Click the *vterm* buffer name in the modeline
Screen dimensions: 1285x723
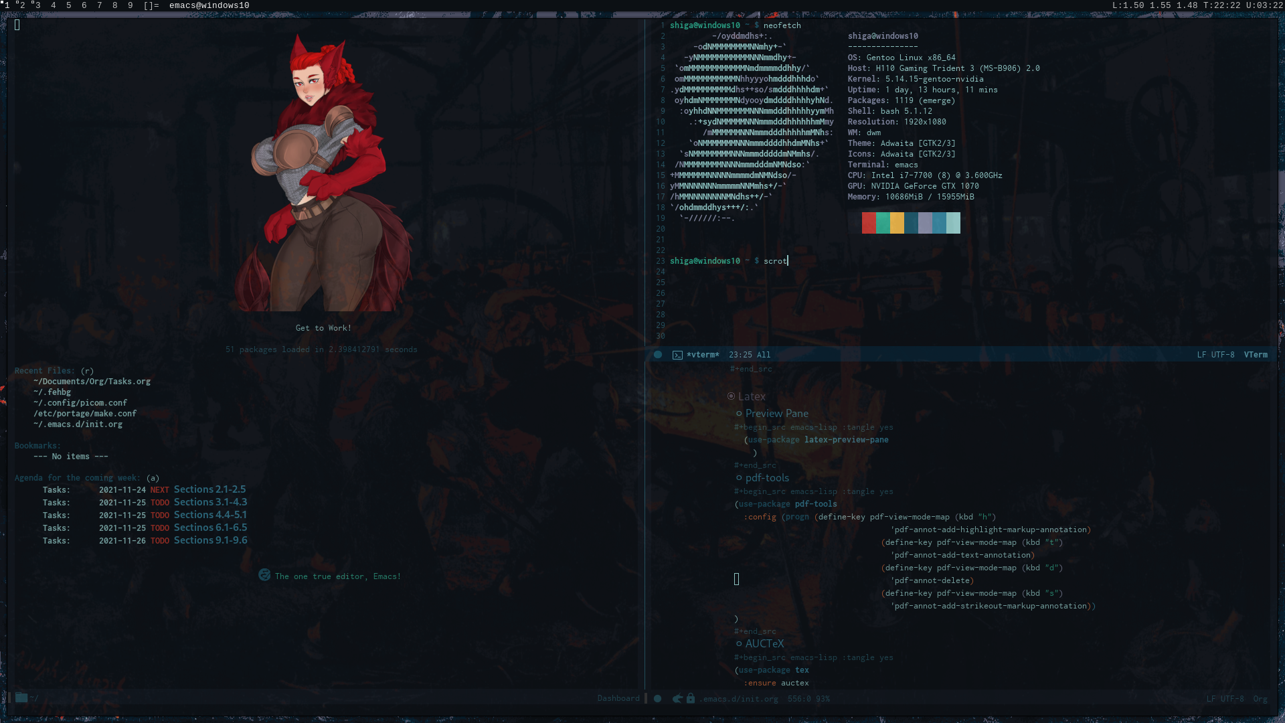(703, 355)
